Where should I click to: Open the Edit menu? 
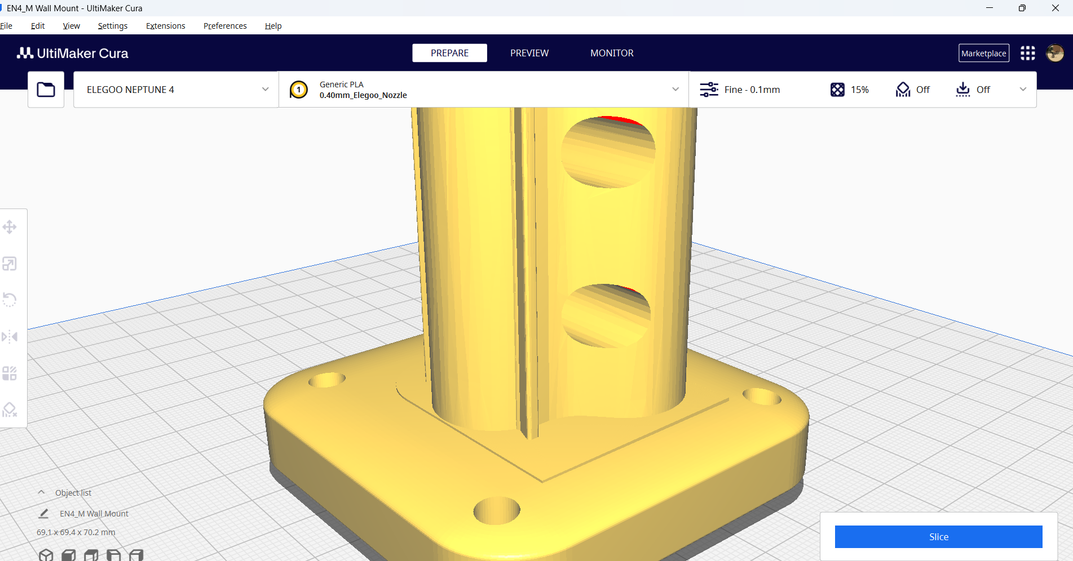(38, 26)
